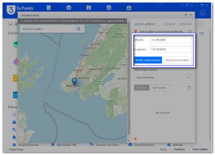The width and height of the screenshot is (215, 155).
Task: Click the Lower Hutt map label
Action: pos(83,78)
